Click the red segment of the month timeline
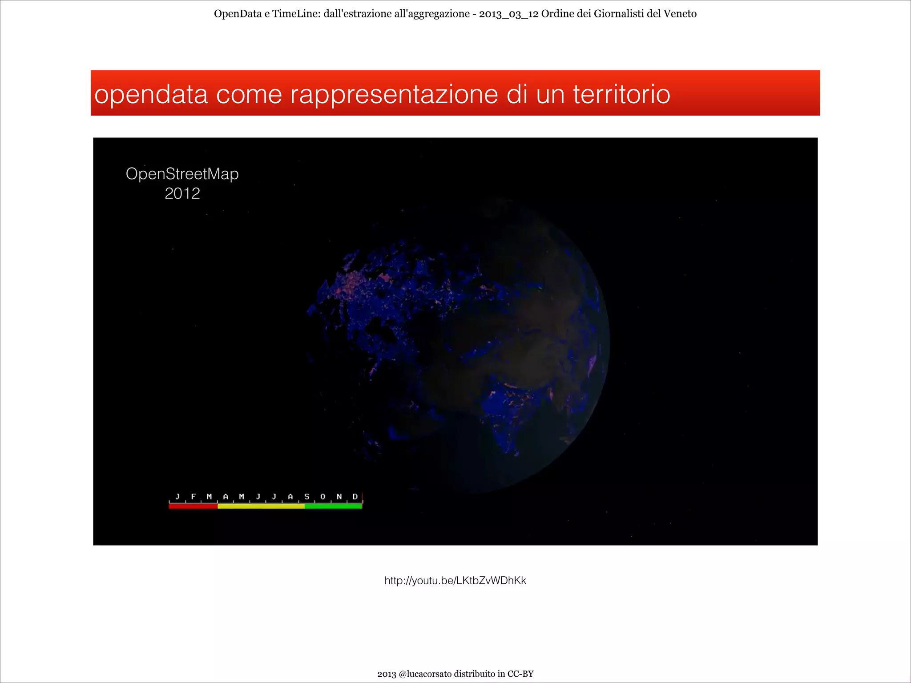 point(193,506)
